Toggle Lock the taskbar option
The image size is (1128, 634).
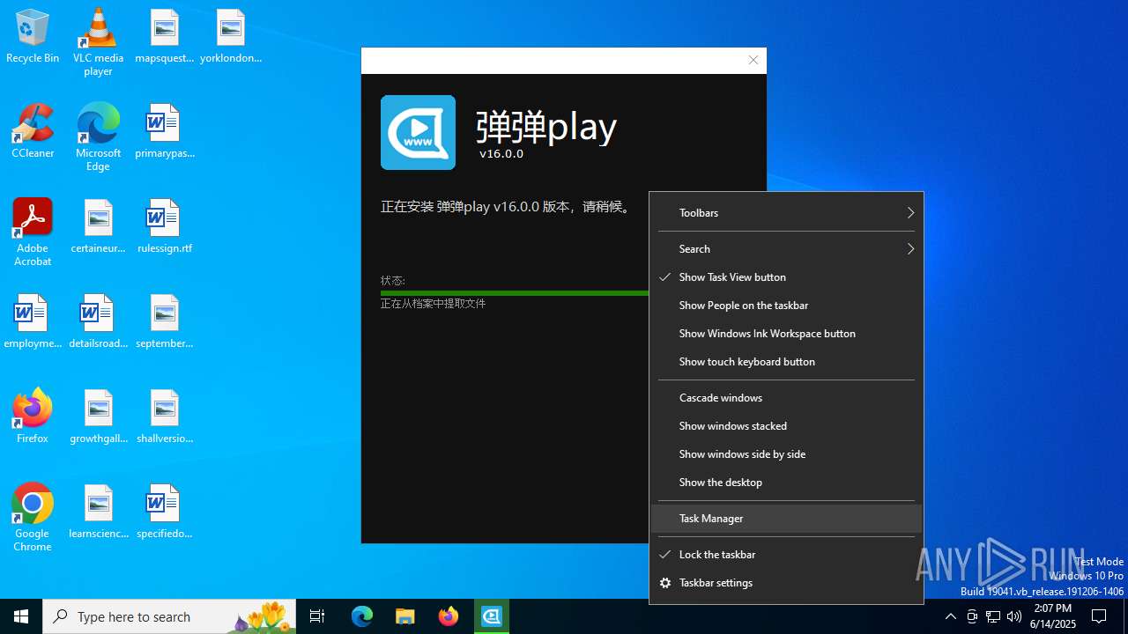coord(786,554)
